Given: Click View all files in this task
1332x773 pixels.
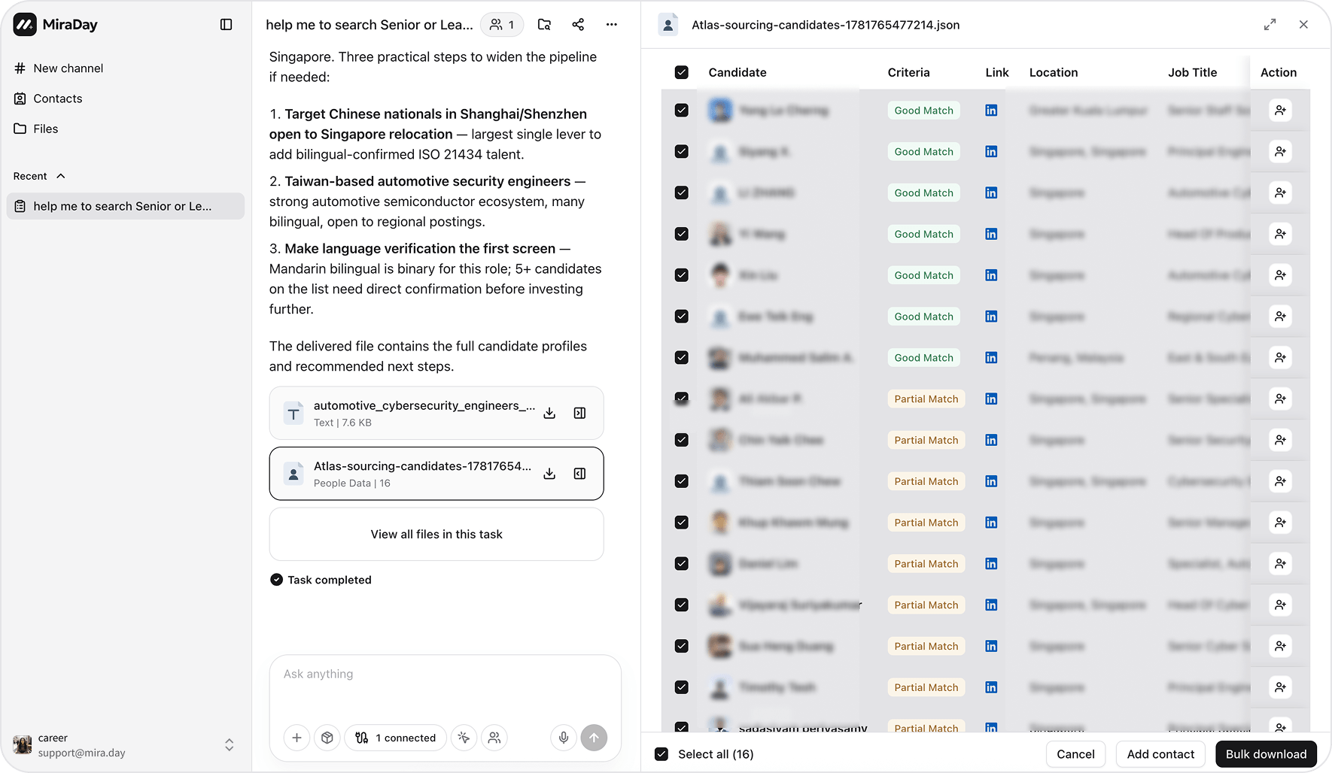Looking at the screenshot, I should 436,535.
